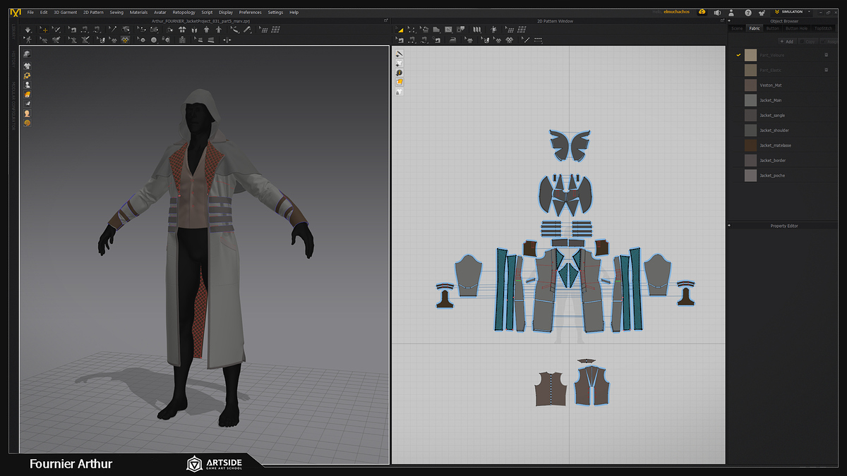Toggle the rightmost grid icon in 3D toolbar

pyautogui.click(x=277, y=30)
